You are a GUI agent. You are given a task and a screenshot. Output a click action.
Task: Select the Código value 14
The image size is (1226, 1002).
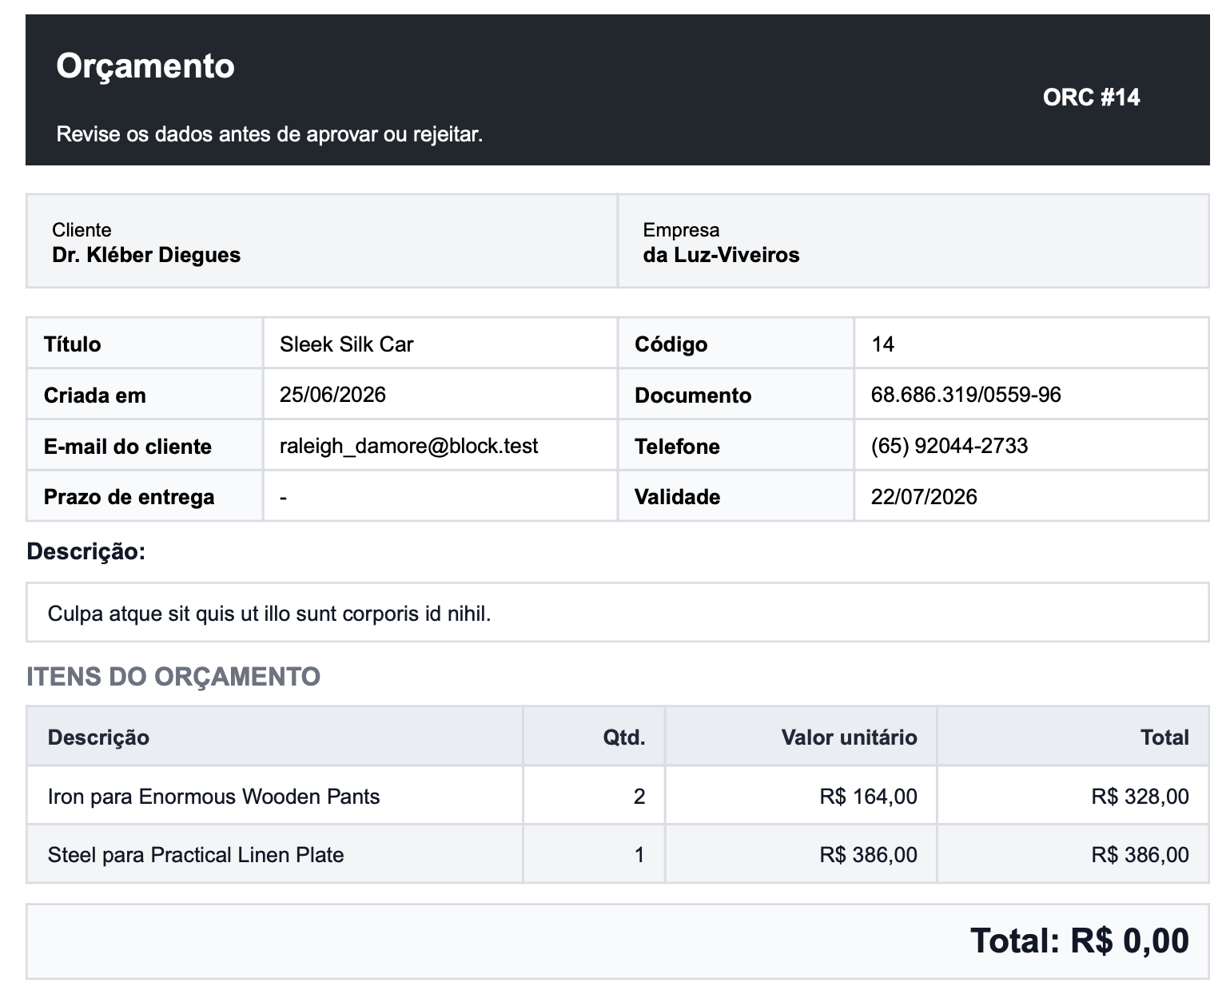coord(882,344)
